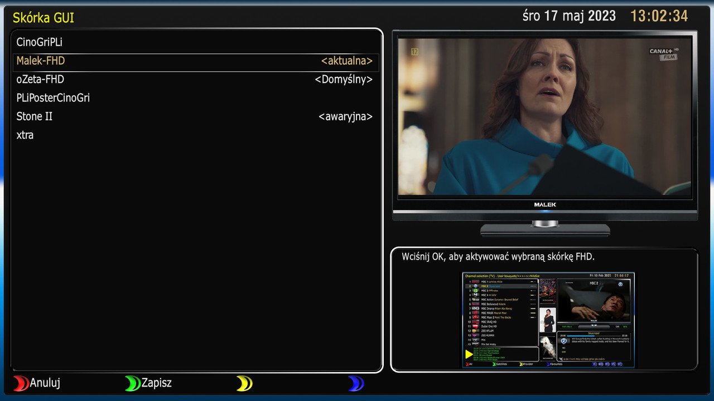Click the 'Wciśnij OK' hint text
714x401 pixels.
click(498, 257)
